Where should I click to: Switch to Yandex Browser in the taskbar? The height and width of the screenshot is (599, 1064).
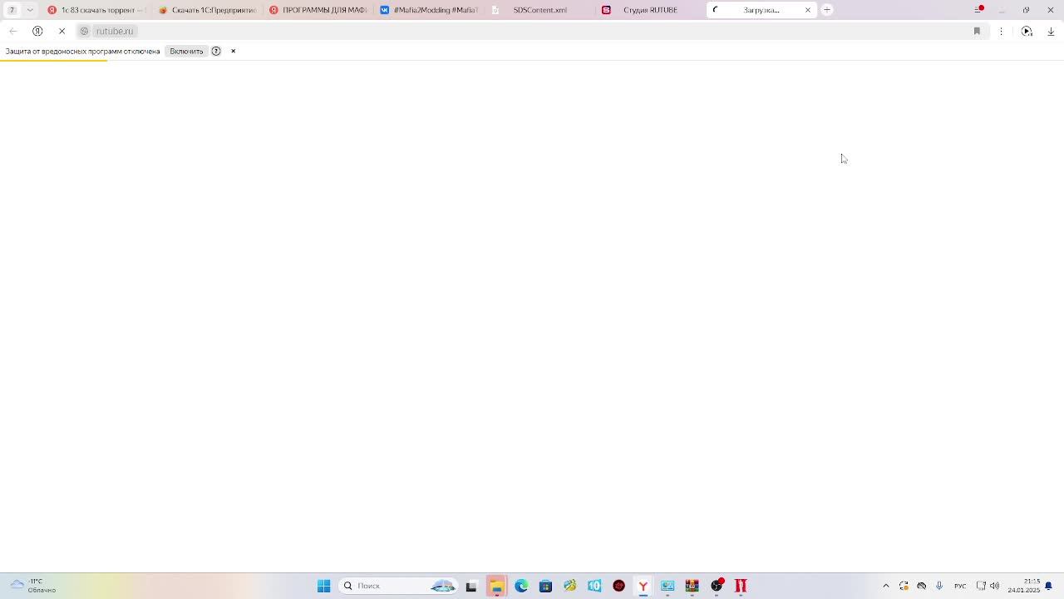pyautogui.click(x=643, y=586)
